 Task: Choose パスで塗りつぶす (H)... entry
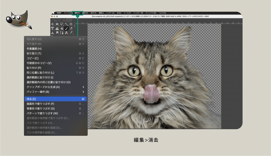tap(56, 123)
